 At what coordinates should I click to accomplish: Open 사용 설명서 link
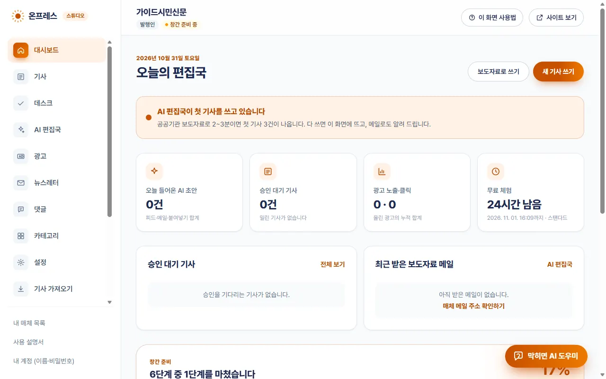(28, 342)
